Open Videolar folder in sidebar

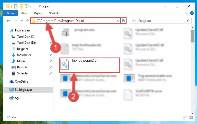20,73
